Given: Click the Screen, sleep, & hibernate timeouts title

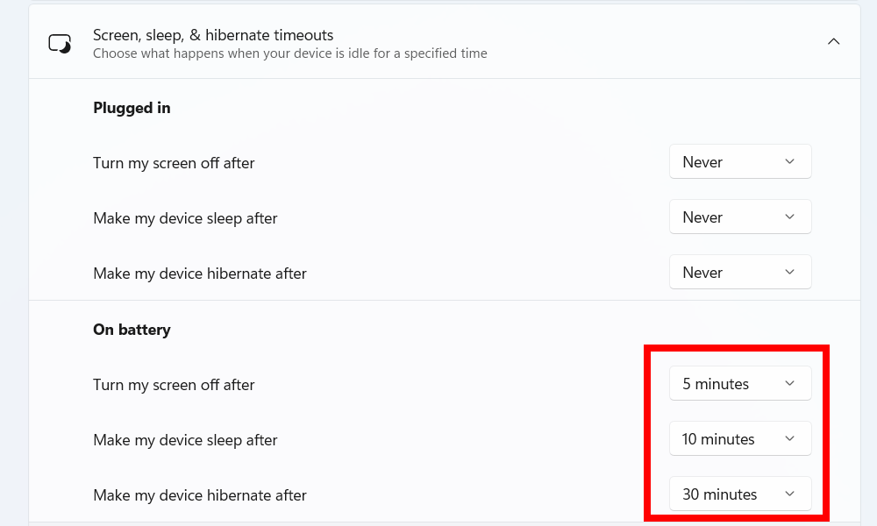Looking at the screenshot, I should click(213, 35).
